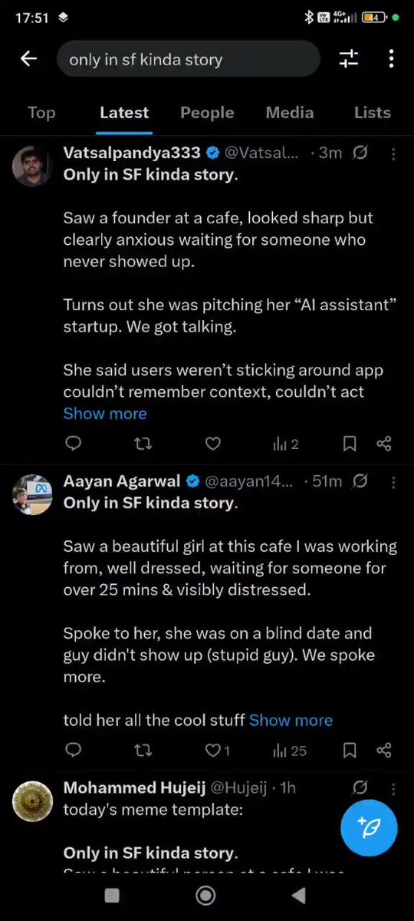The width and height of the screenshot is (414, 921).
Task: Click the search field with query text
Action: (188, 59)
